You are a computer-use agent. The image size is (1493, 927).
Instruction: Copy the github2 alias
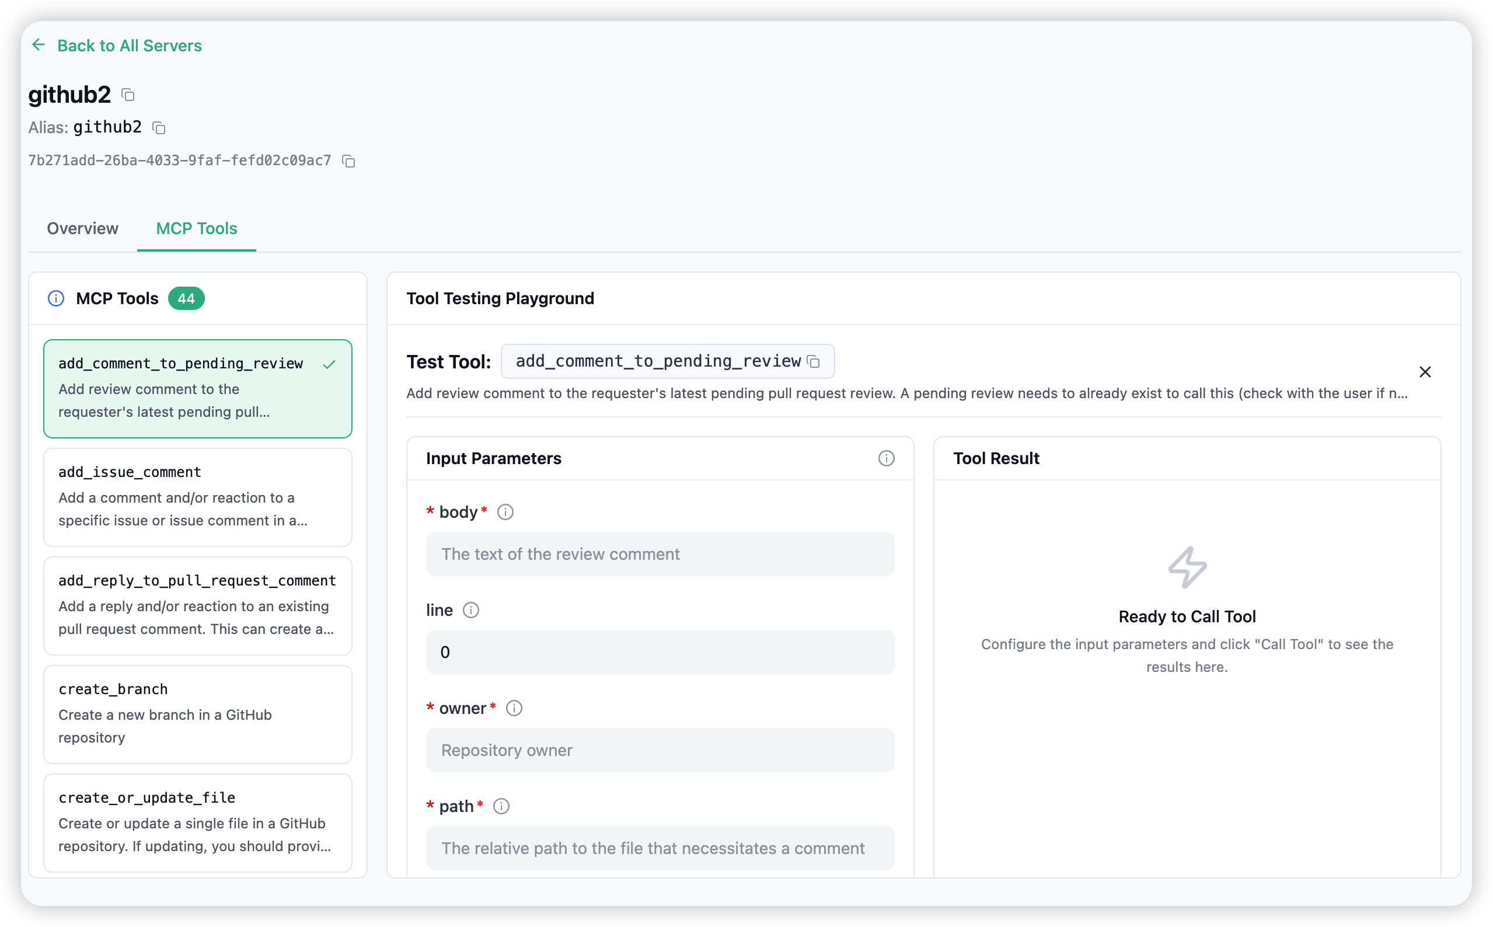tap(159, 127)
